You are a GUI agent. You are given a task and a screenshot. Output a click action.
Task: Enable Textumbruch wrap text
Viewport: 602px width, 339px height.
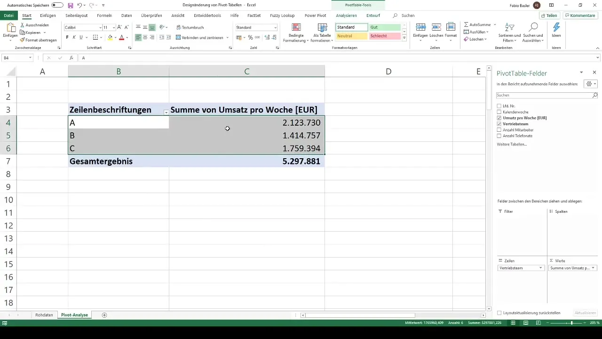click(190, 28)
